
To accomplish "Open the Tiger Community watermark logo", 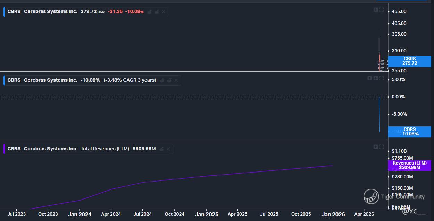I will (371, 196).
